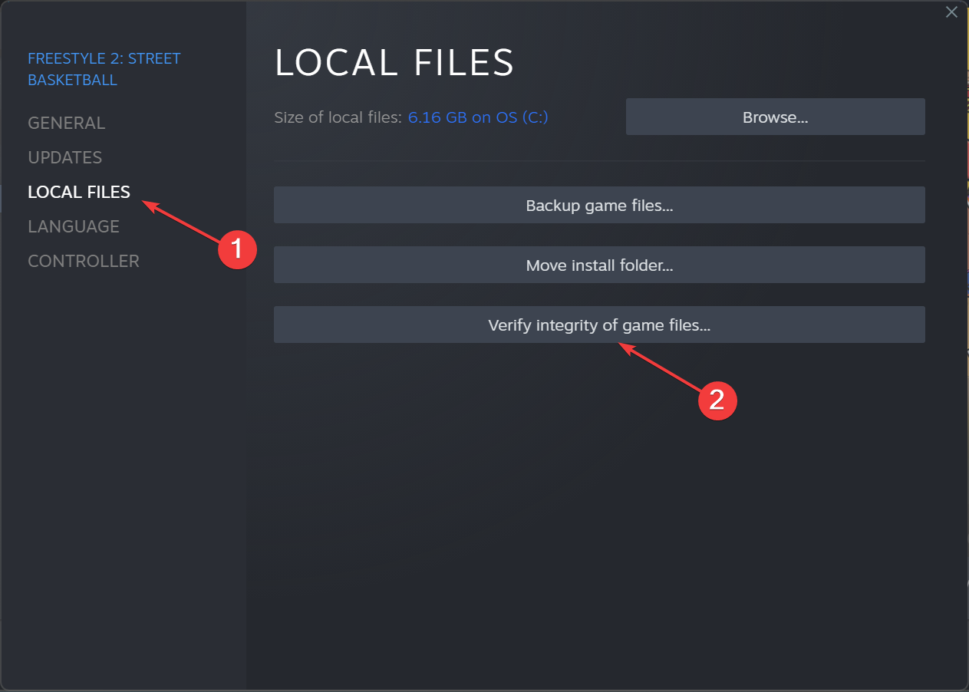Choose Move install folder option
The width and height of the screenshot is (969, 692).
[599, 265]
